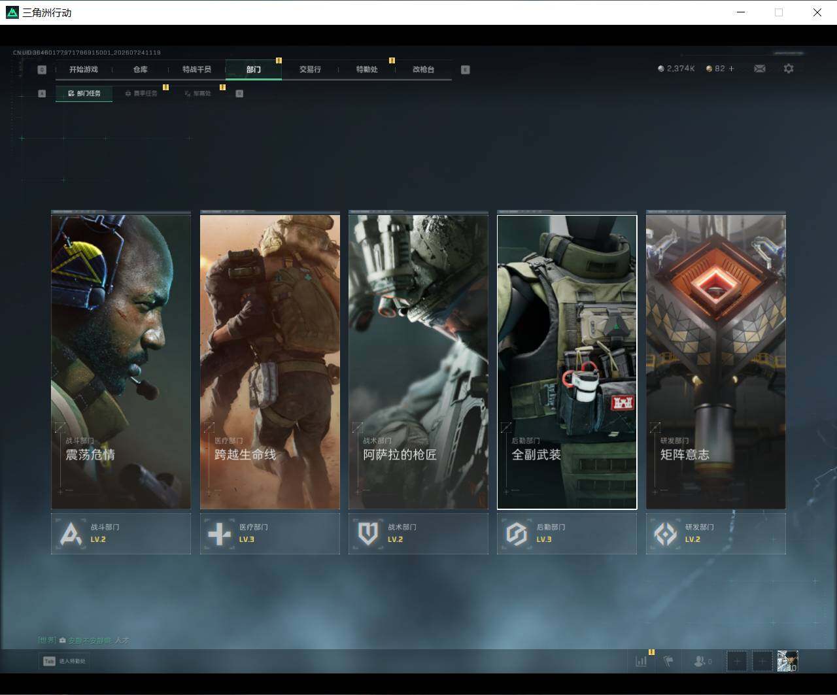
Task: Click the 战斗部门 LV.2 emblem icon
Action: [x=71, y=534]
